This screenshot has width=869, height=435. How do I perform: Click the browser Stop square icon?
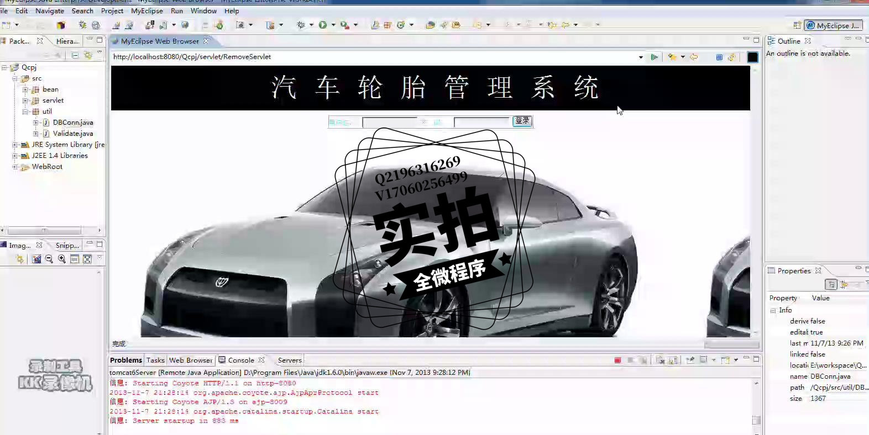coord(719,57)
